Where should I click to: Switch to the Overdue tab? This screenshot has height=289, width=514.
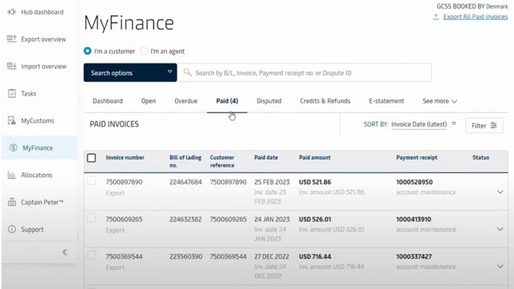pos(186,101)
